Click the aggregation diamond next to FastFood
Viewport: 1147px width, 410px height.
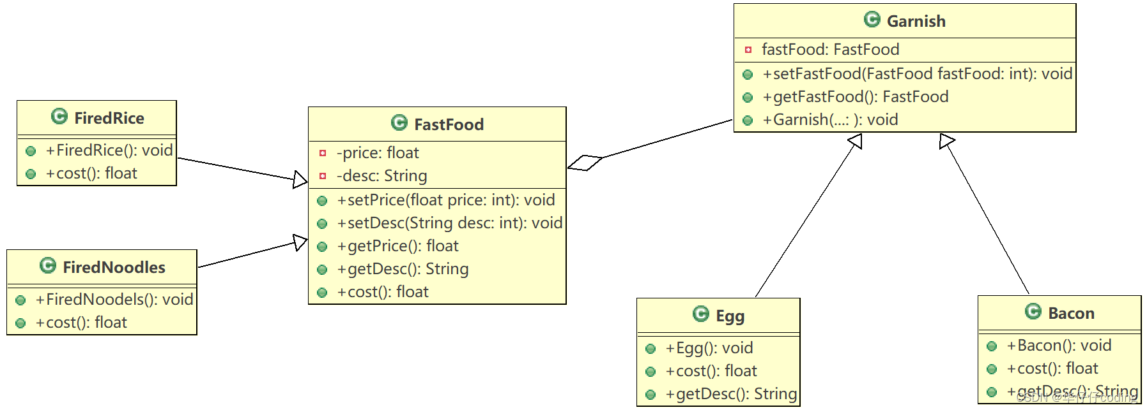585,163
